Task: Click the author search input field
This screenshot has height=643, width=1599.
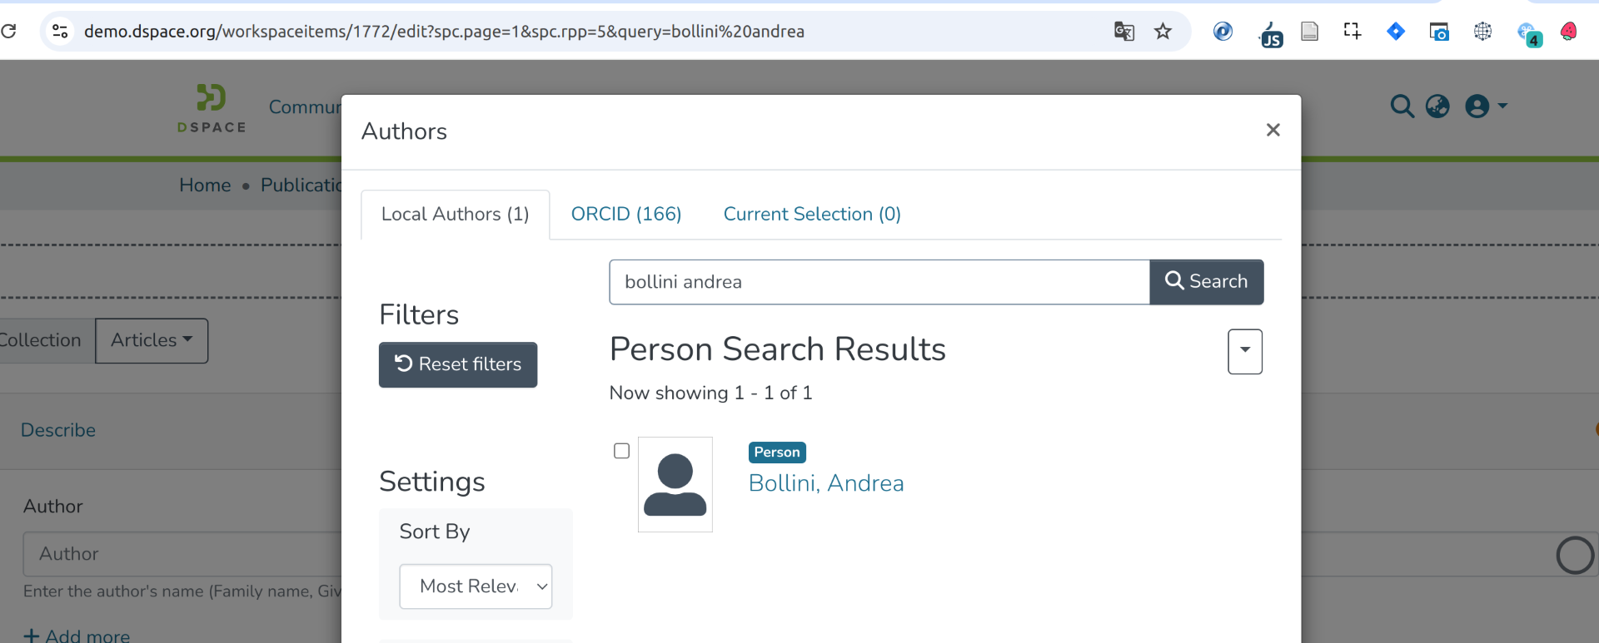Action: point(879,282)
